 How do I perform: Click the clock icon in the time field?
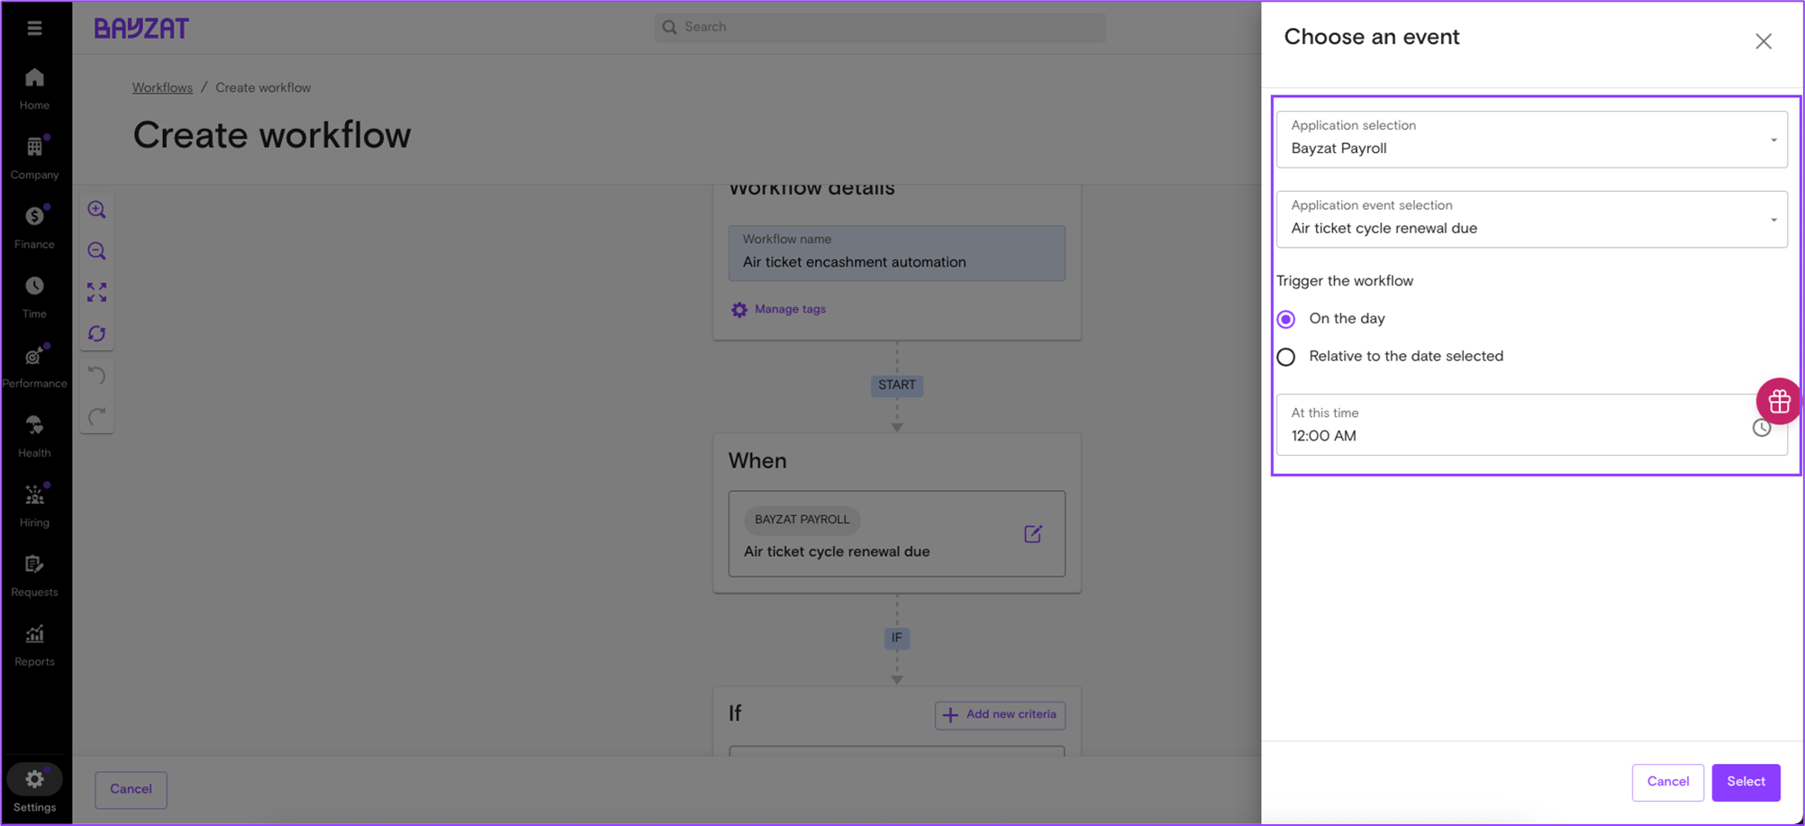(1761, 429)
